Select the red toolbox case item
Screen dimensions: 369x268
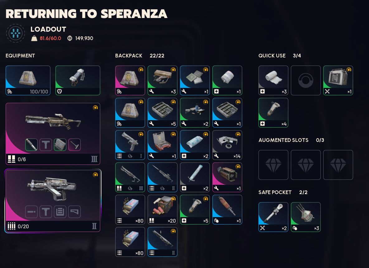click(x=162, y=145)
